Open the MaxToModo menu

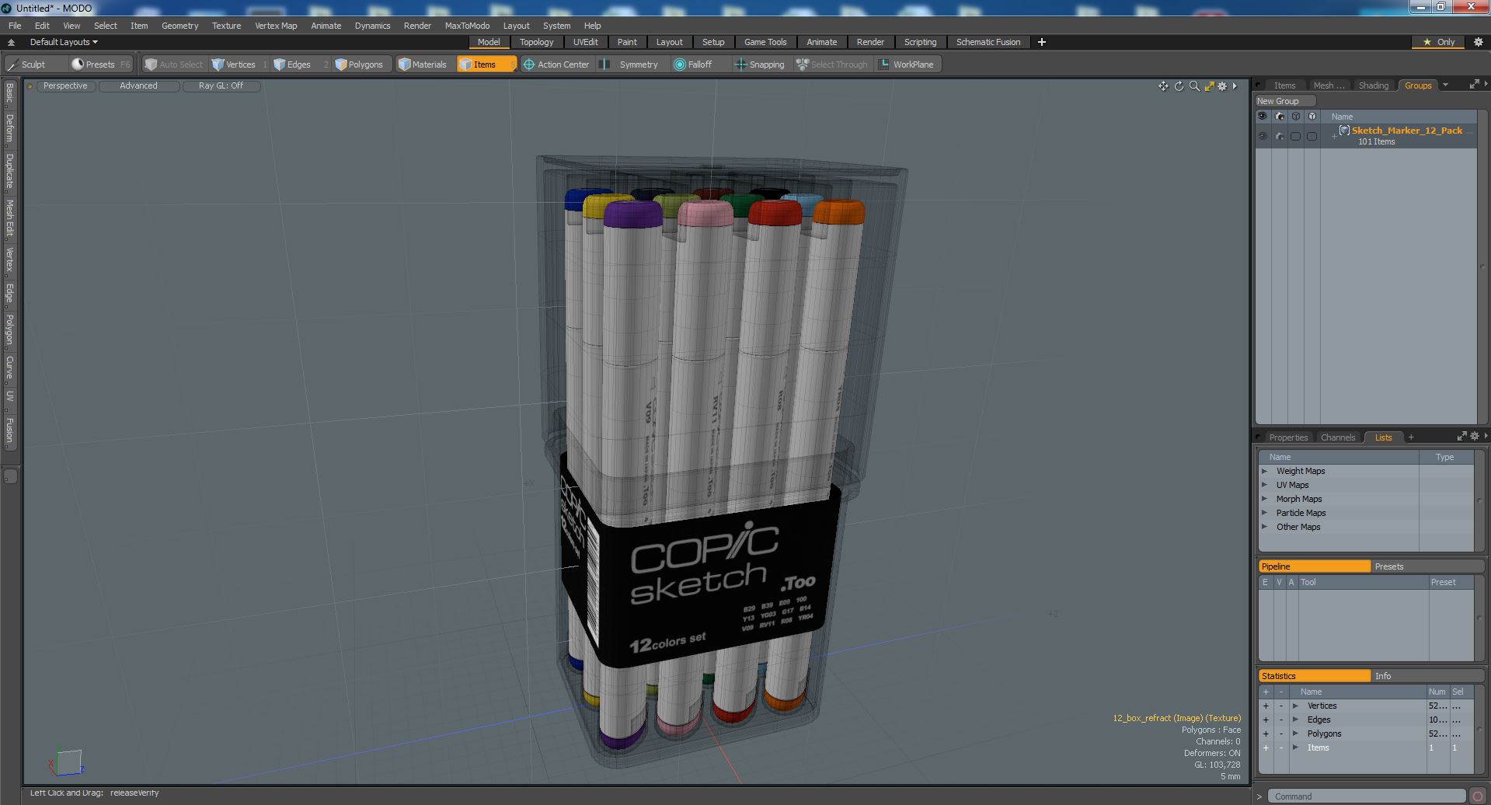click(467, 26)
